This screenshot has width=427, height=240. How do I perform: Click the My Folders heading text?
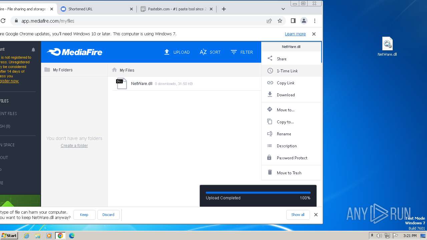63,70
